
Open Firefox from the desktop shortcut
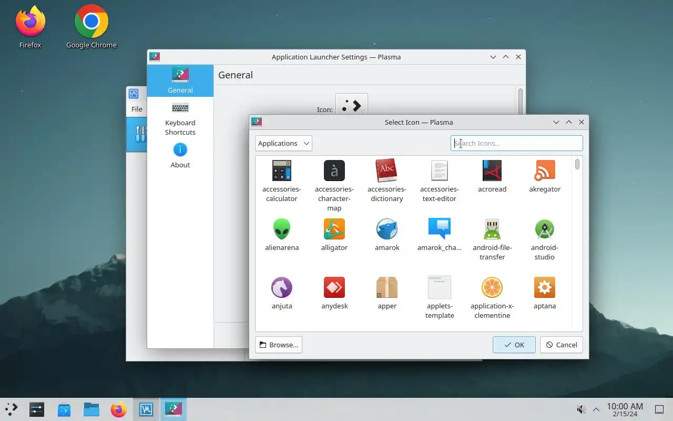[x=30, y=27]
